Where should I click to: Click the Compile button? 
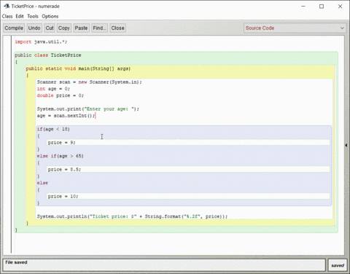pos(14,28)
